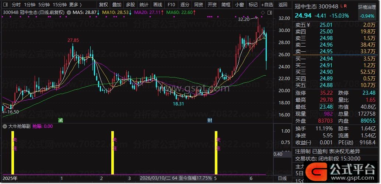Toggle the left sidebar panel icon
Image resolution: width=381 pixels, height=184 pixels.
tap(6, 4)
